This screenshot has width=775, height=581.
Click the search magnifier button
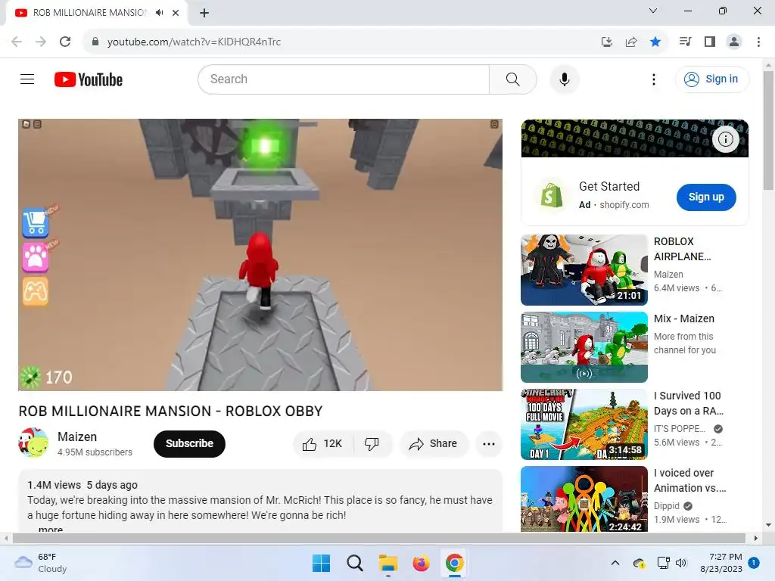pos(512,79)
